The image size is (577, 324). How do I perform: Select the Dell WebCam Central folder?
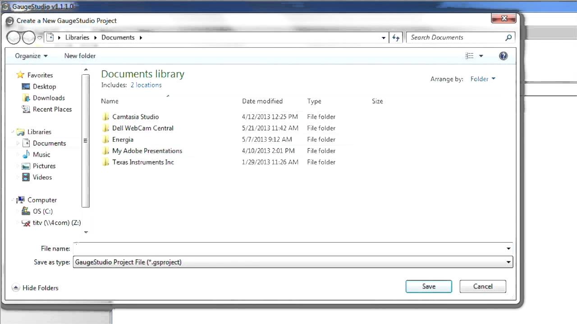coord(143,128)
